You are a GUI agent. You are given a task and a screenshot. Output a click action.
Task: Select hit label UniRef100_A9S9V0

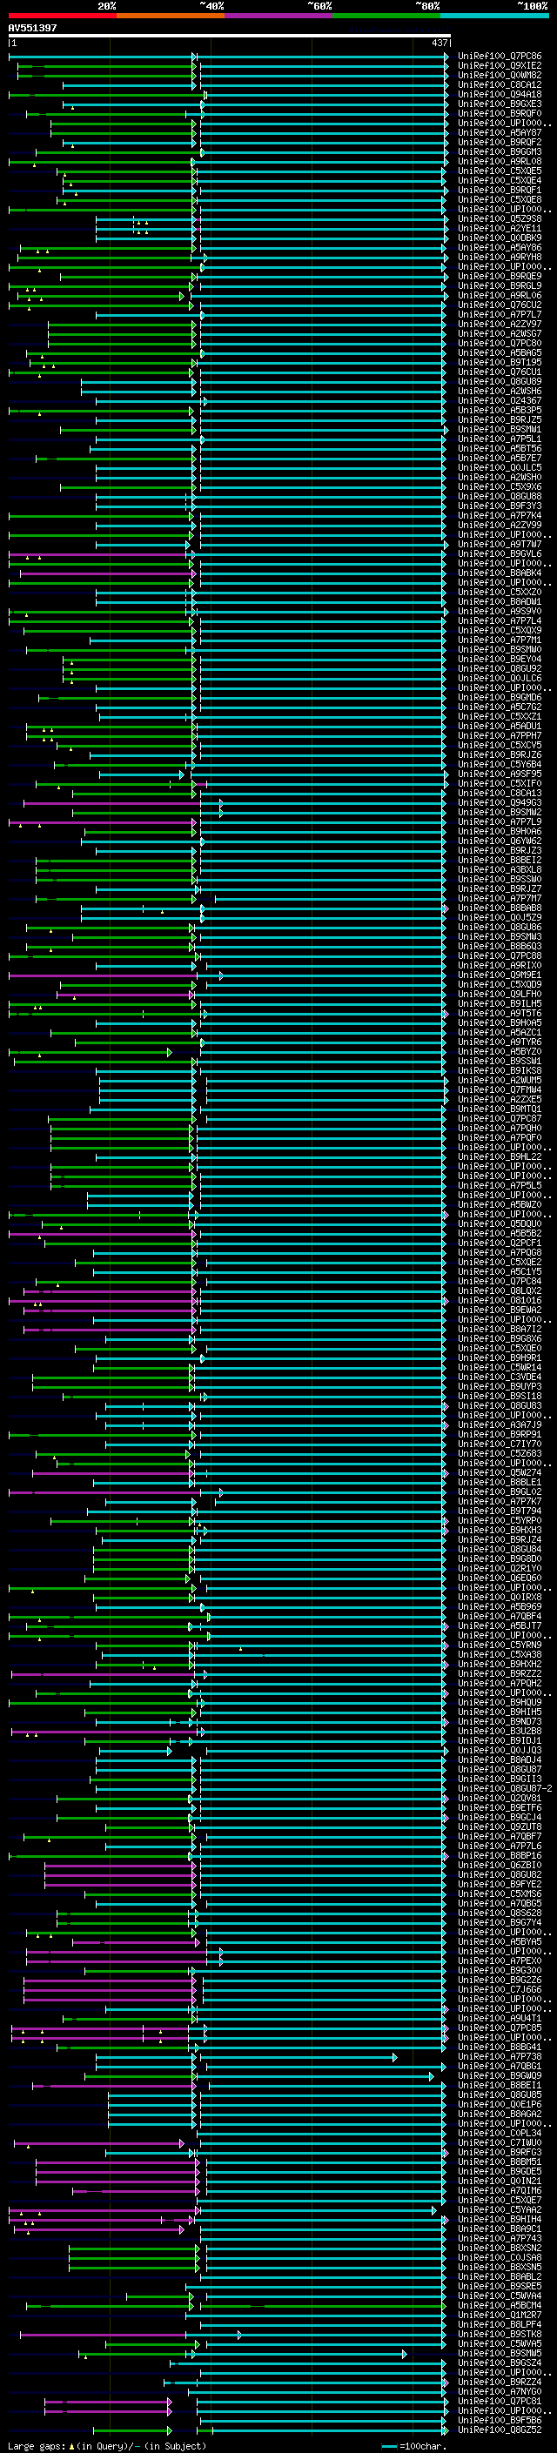(x=500, y=612)
